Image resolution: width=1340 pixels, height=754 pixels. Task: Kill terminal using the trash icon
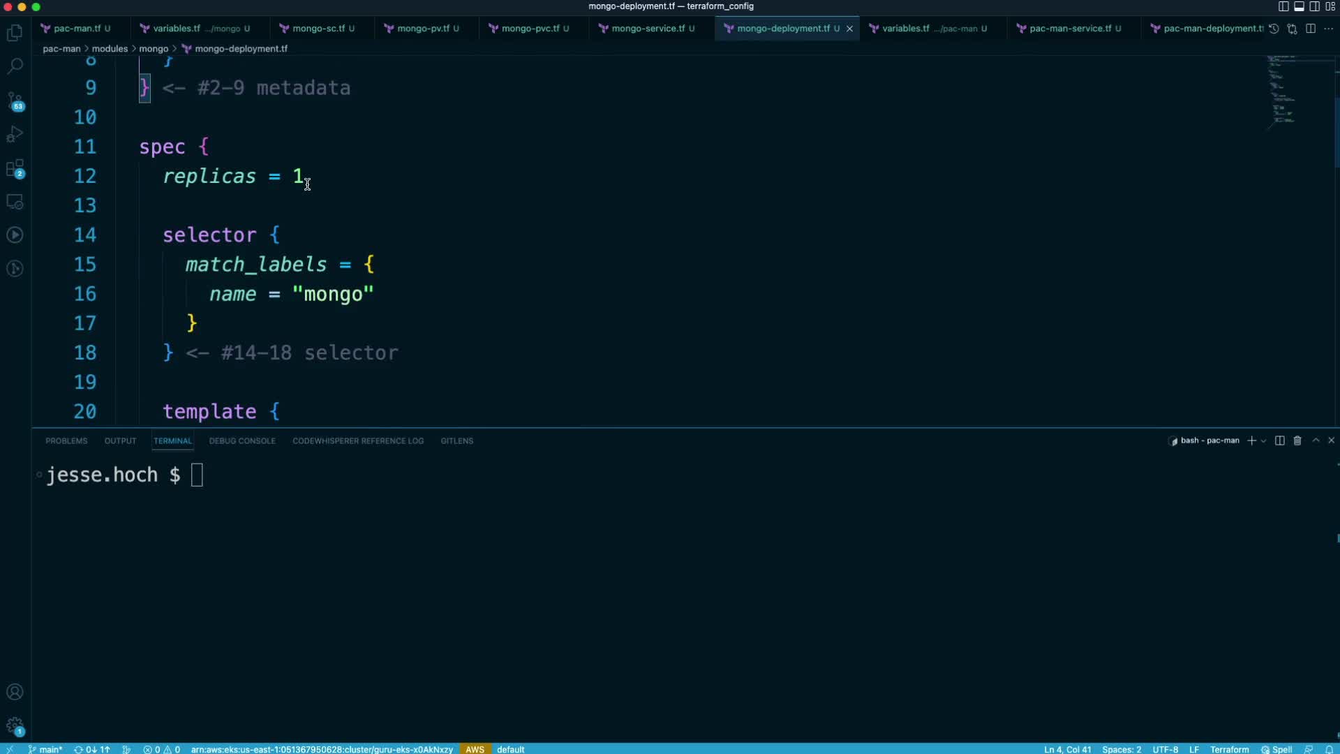click(x=1297, y=441)
